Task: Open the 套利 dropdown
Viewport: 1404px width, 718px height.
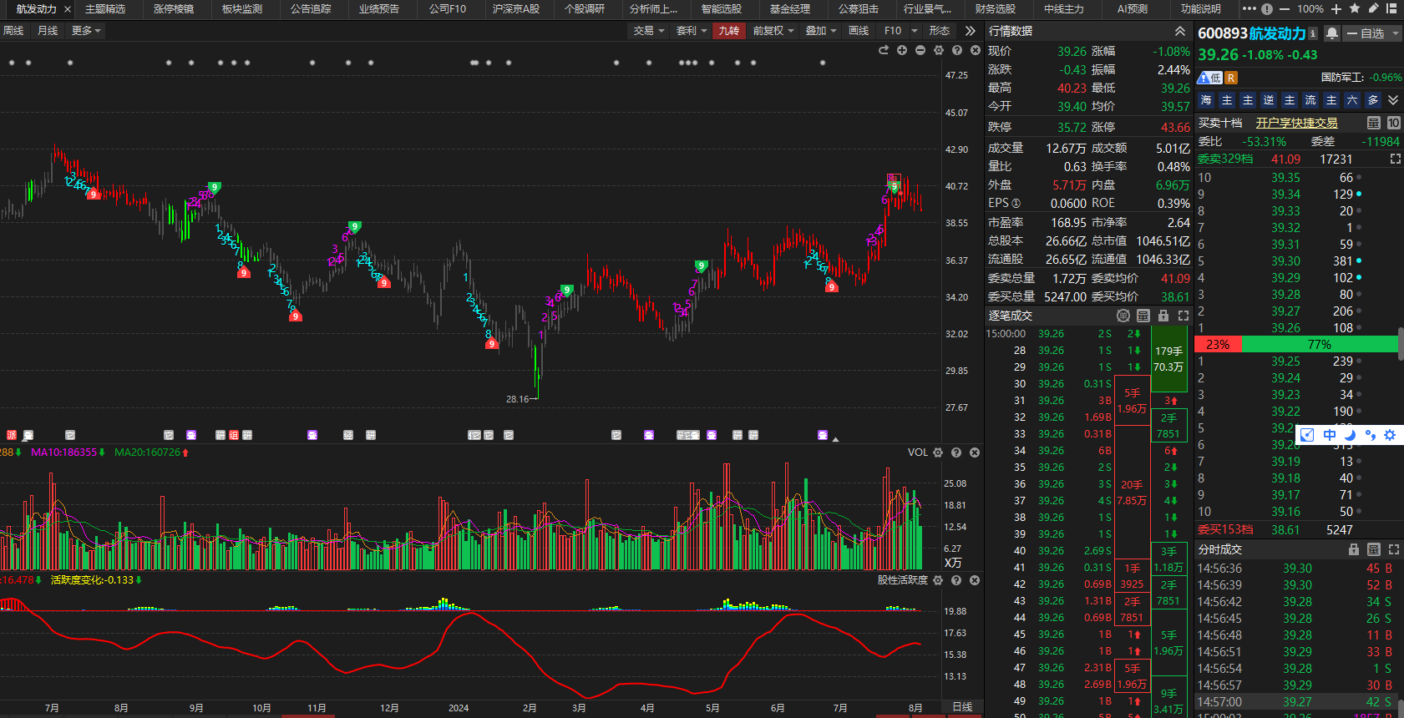Action: [692, 31]
